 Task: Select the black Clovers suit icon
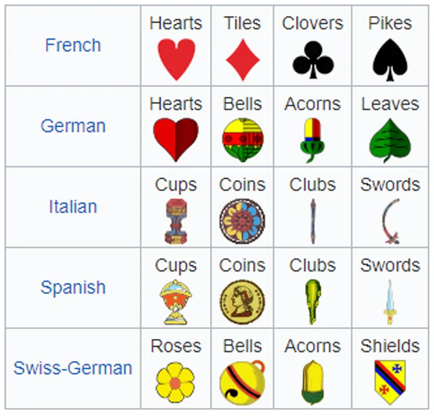click(313, 59)
